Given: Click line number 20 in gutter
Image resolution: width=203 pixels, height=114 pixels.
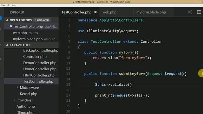Looking at the screenshot, I should (68, 111).
